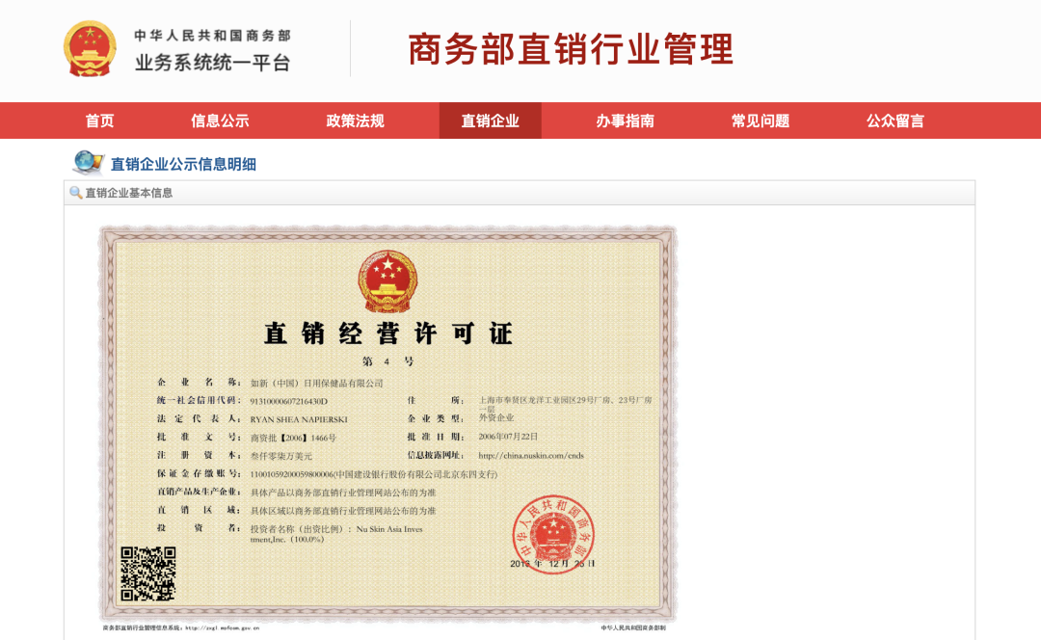Navigate to 常见问题 page
The height and width of the screenshot is (640, 1041).
pos(761,120)
